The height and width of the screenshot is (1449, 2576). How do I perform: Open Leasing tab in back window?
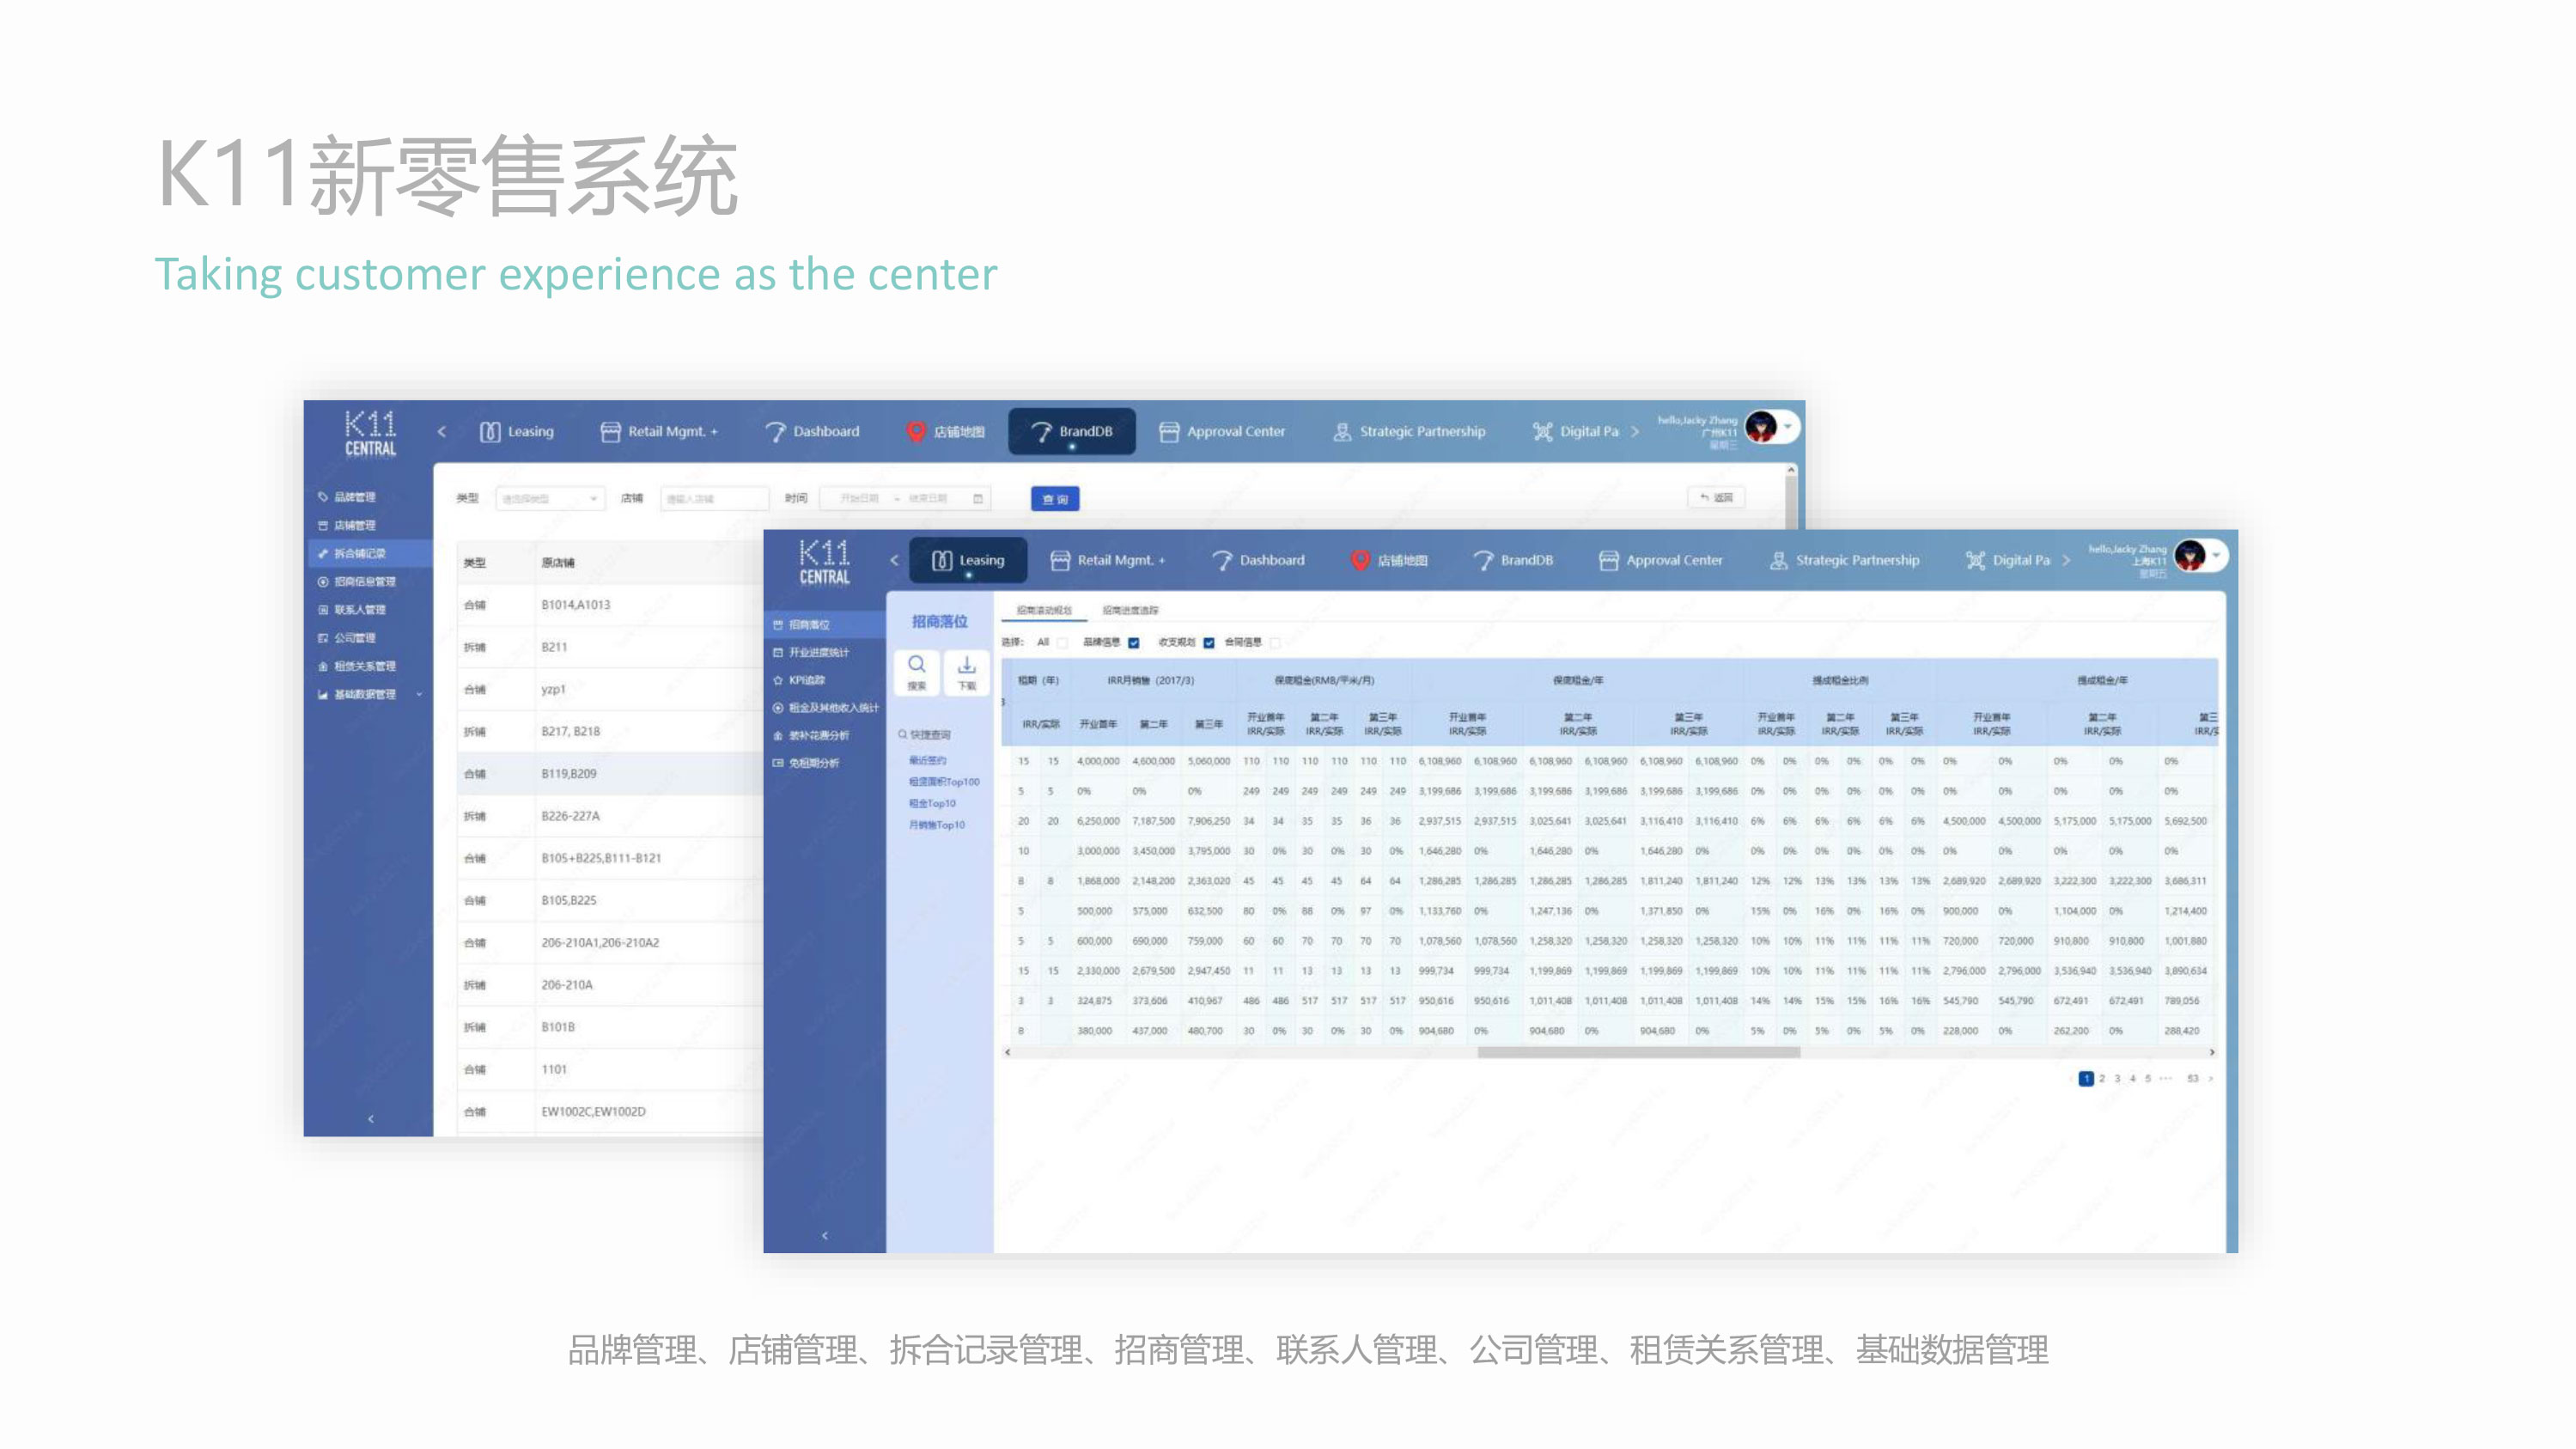pos(516,431)
